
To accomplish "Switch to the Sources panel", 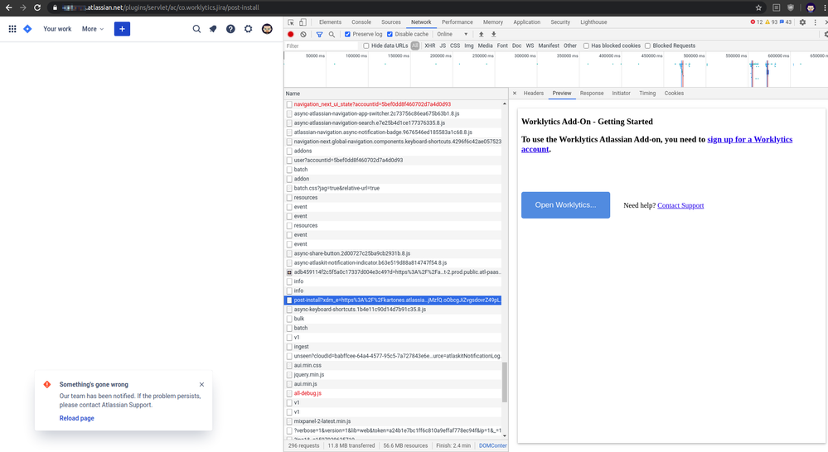I will 390,22.
